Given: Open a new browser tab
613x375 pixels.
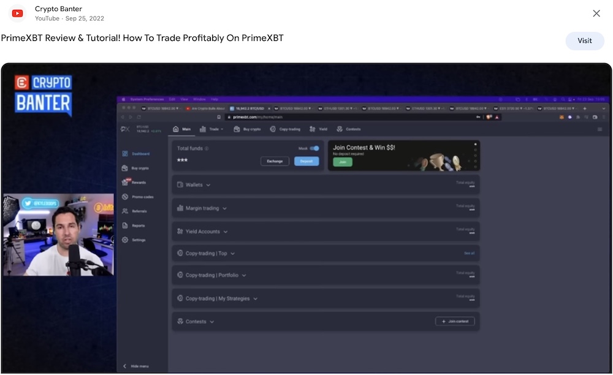Looking at the screenshot, I should tap(585, 108).
